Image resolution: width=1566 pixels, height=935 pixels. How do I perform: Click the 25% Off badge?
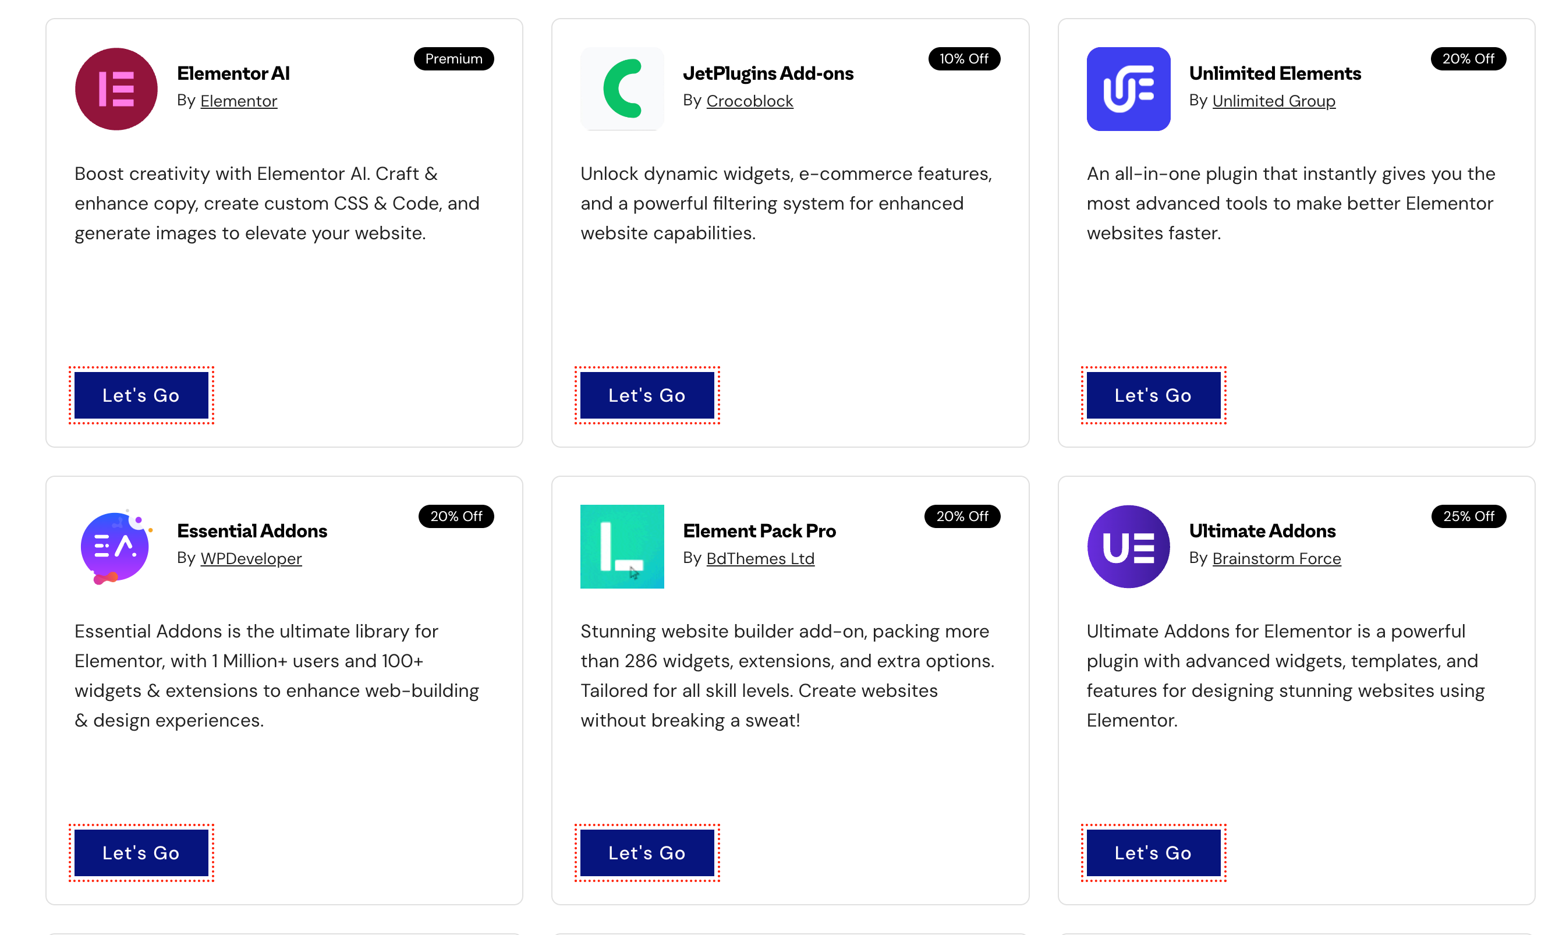tap(1468, 516)
